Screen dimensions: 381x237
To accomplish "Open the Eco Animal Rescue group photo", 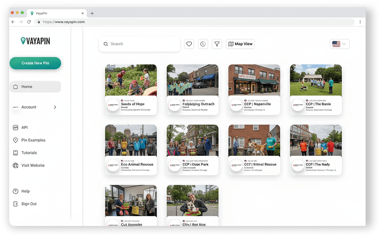I will (x=130, y=140).
